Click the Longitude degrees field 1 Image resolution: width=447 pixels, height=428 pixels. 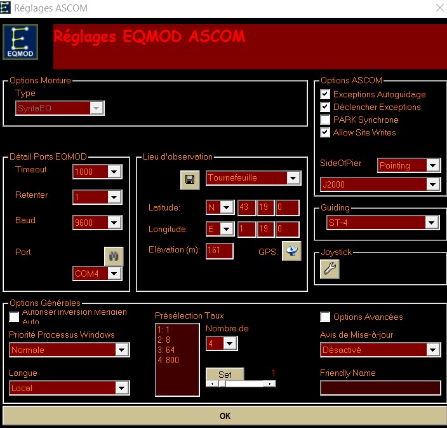247,229
